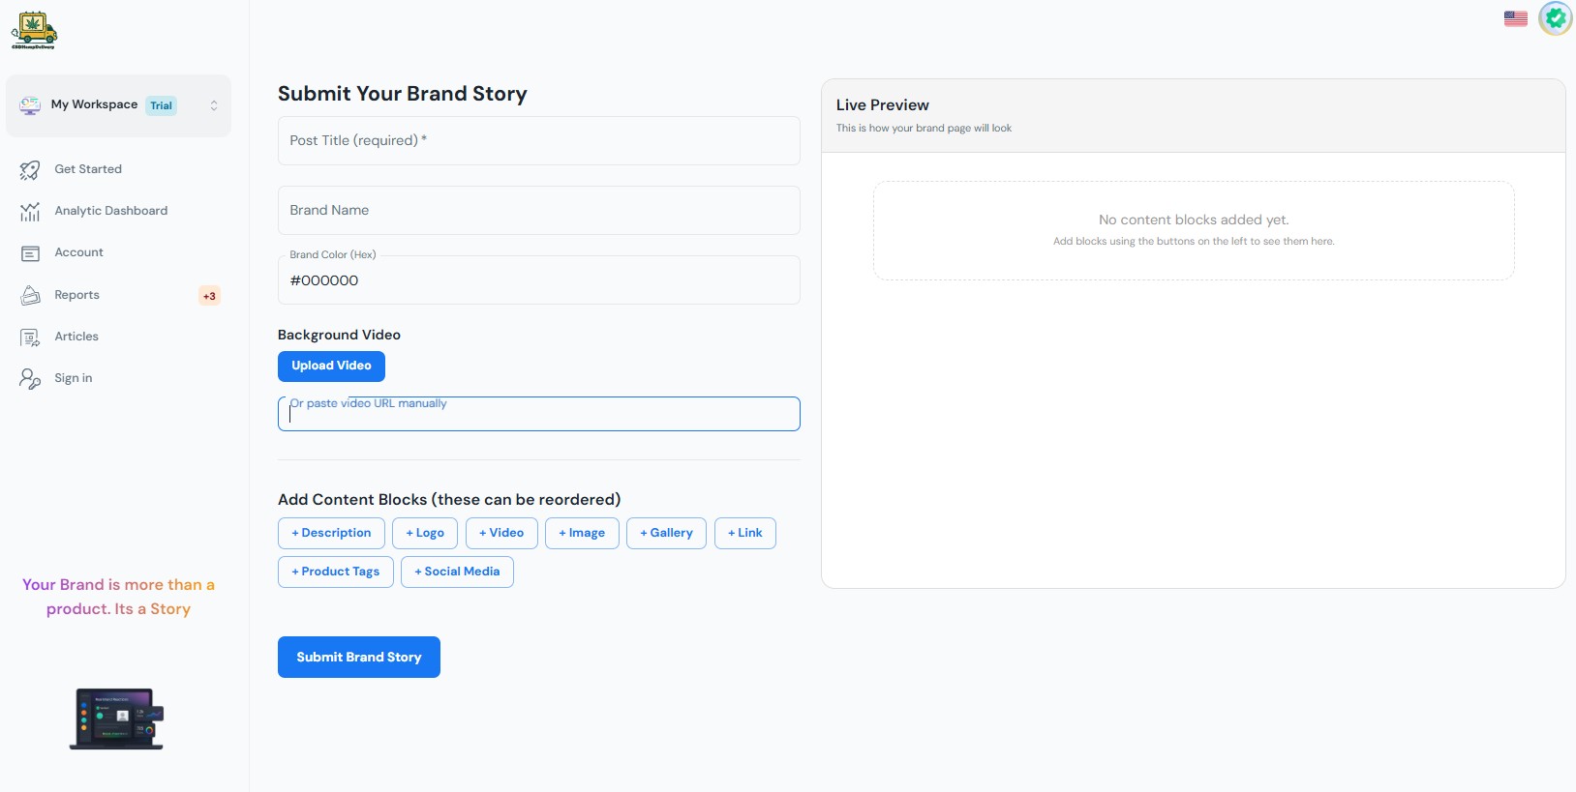The width and height of the screenshot is (1576, 792).
Task: Open the Account menu item
Action: tap(78, 252)
